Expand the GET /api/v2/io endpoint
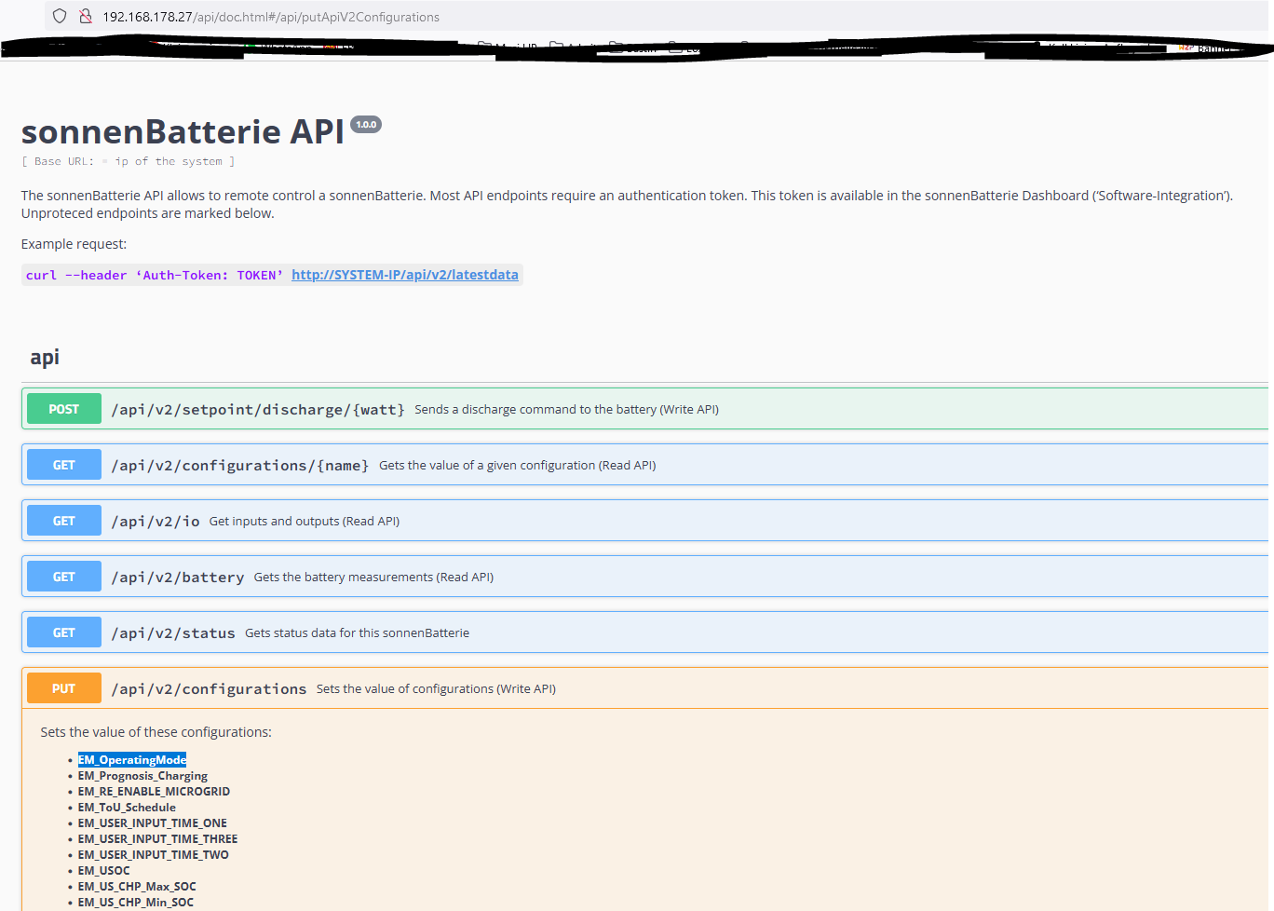The image size is (1274, 911). coord(644,521)
